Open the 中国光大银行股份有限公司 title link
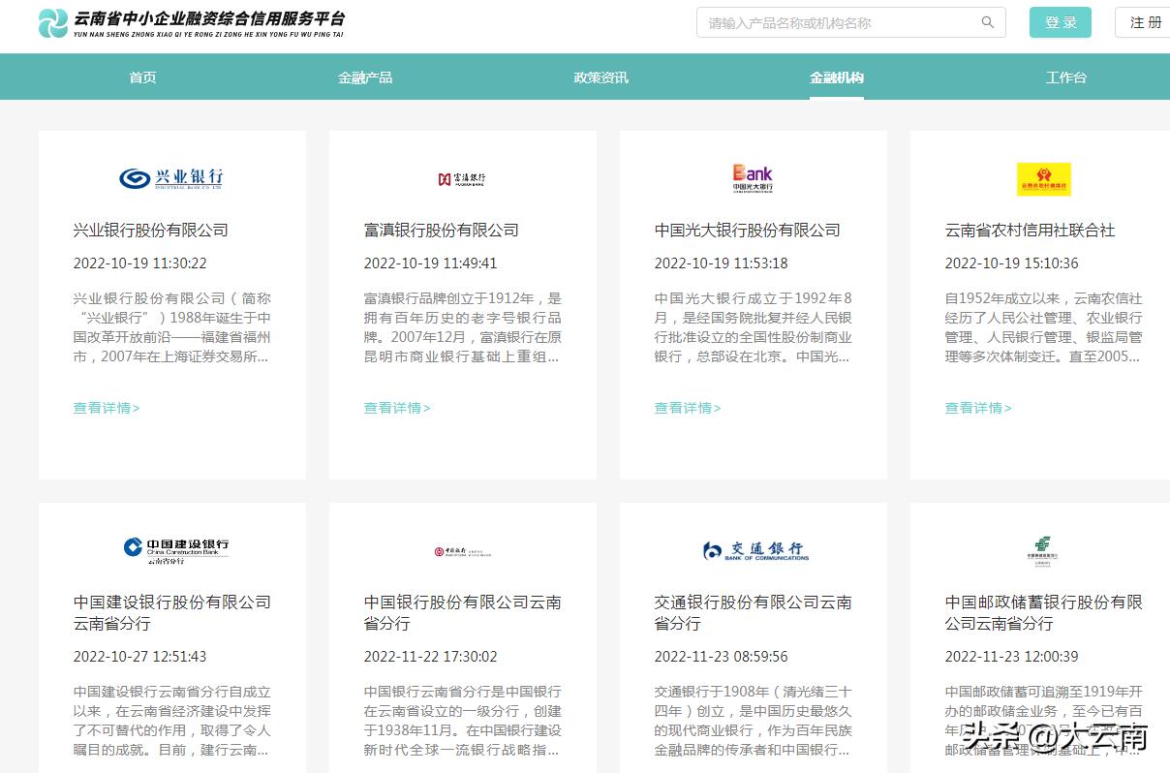The height and width of the screenshot is (773, 1170). click(748, 231)
